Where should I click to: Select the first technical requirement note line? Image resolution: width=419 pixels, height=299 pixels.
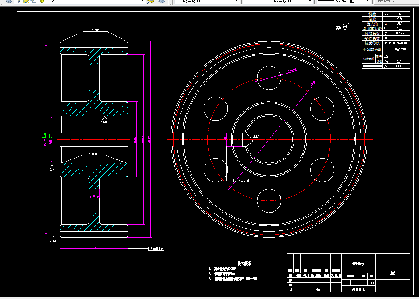point(222,269)
